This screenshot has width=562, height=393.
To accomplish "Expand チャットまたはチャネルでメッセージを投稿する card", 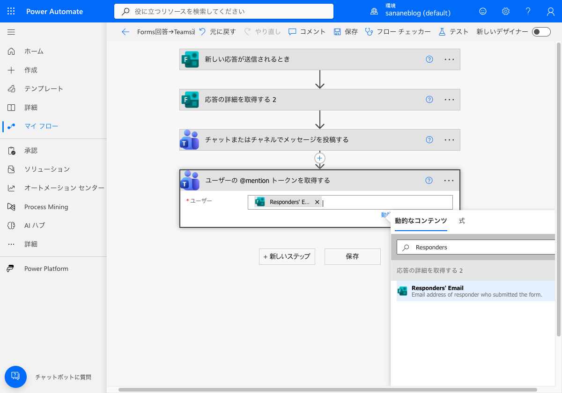I will [320, 140].
